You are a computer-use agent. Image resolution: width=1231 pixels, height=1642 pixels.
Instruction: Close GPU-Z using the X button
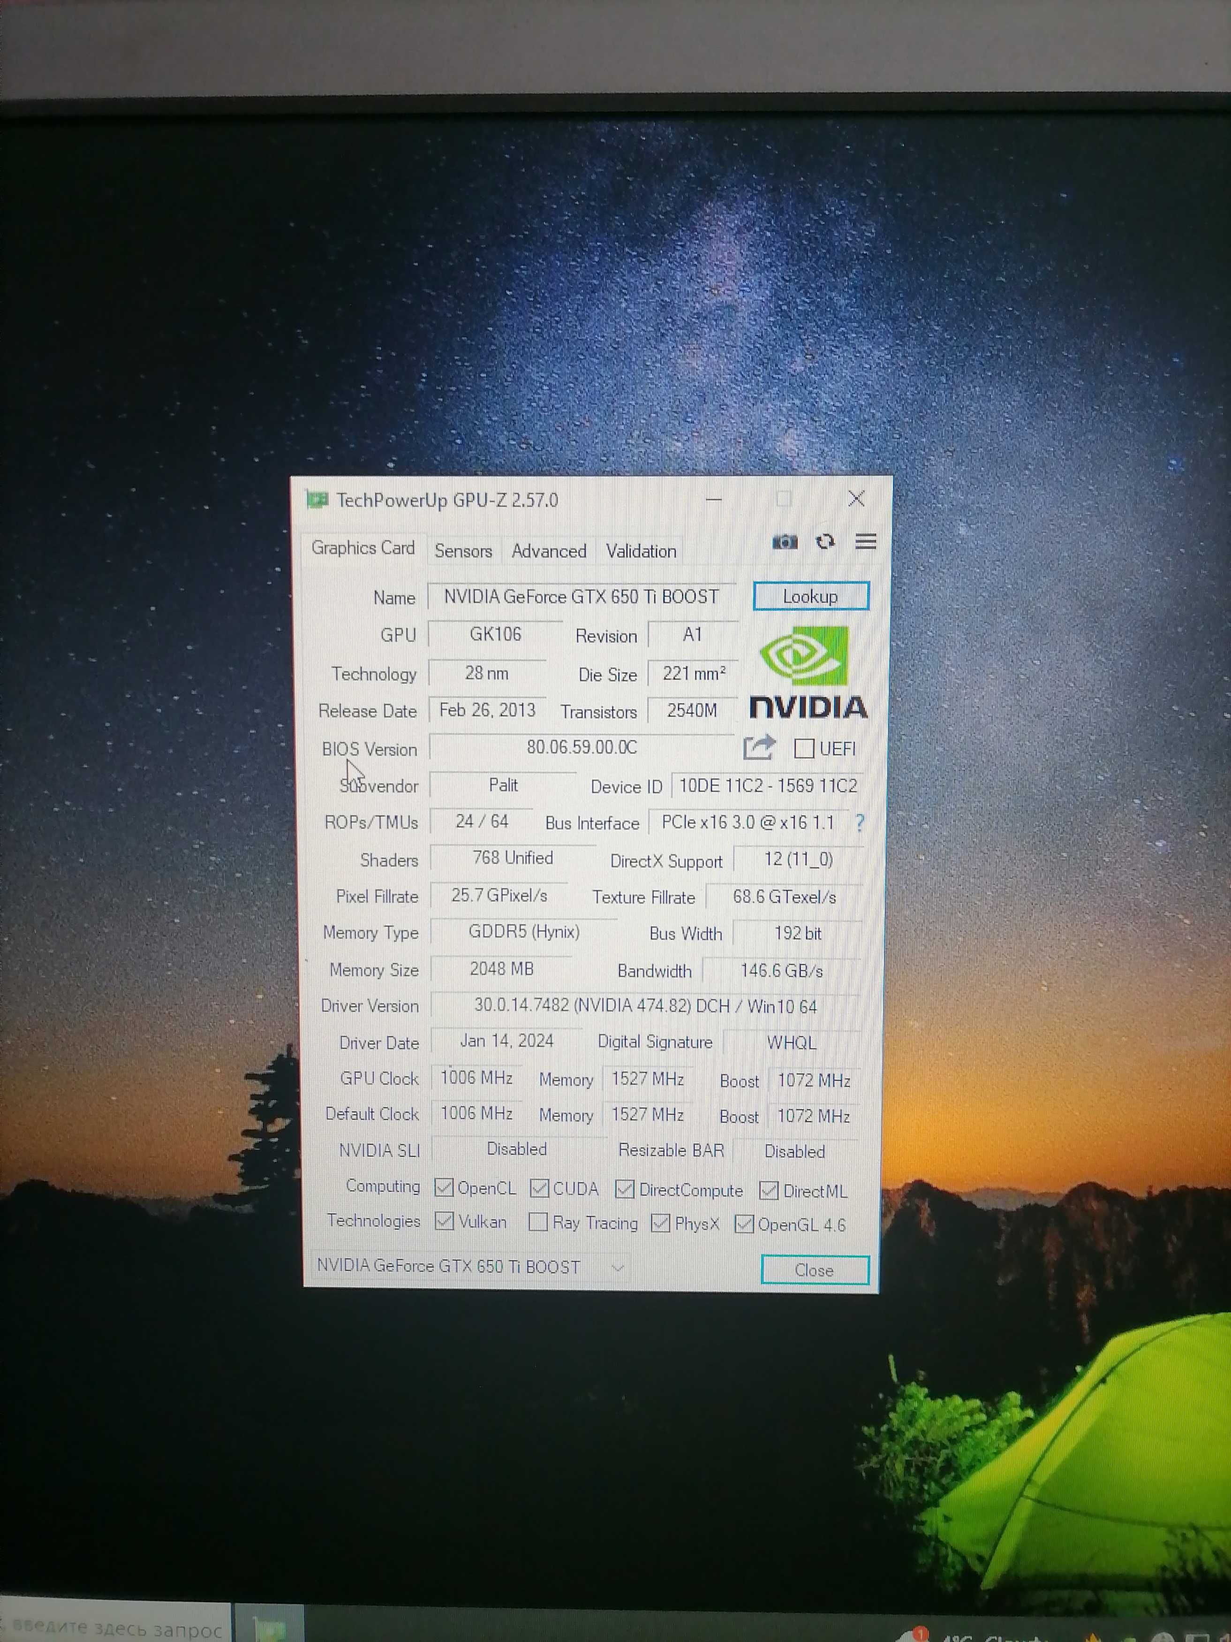coord(856,499)
